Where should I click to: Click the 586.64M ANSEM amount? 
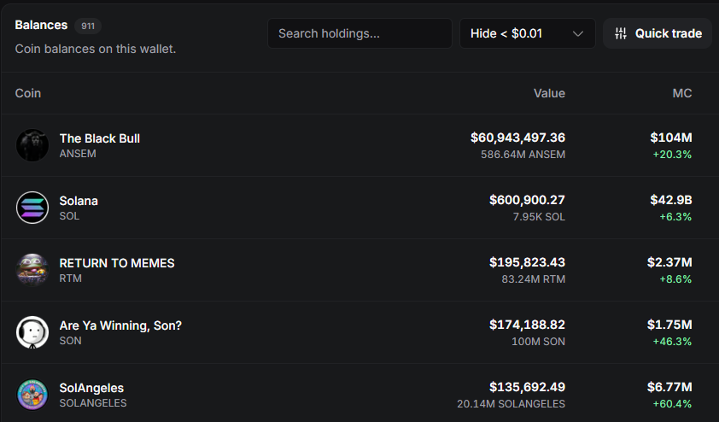coord(523,155)
